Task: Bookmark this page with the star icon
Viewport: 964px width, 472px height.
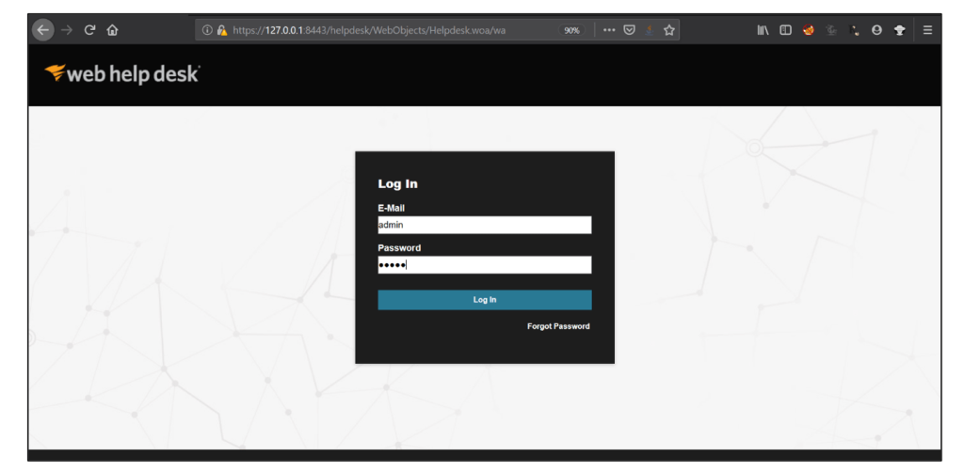Action: pos(669,30)
